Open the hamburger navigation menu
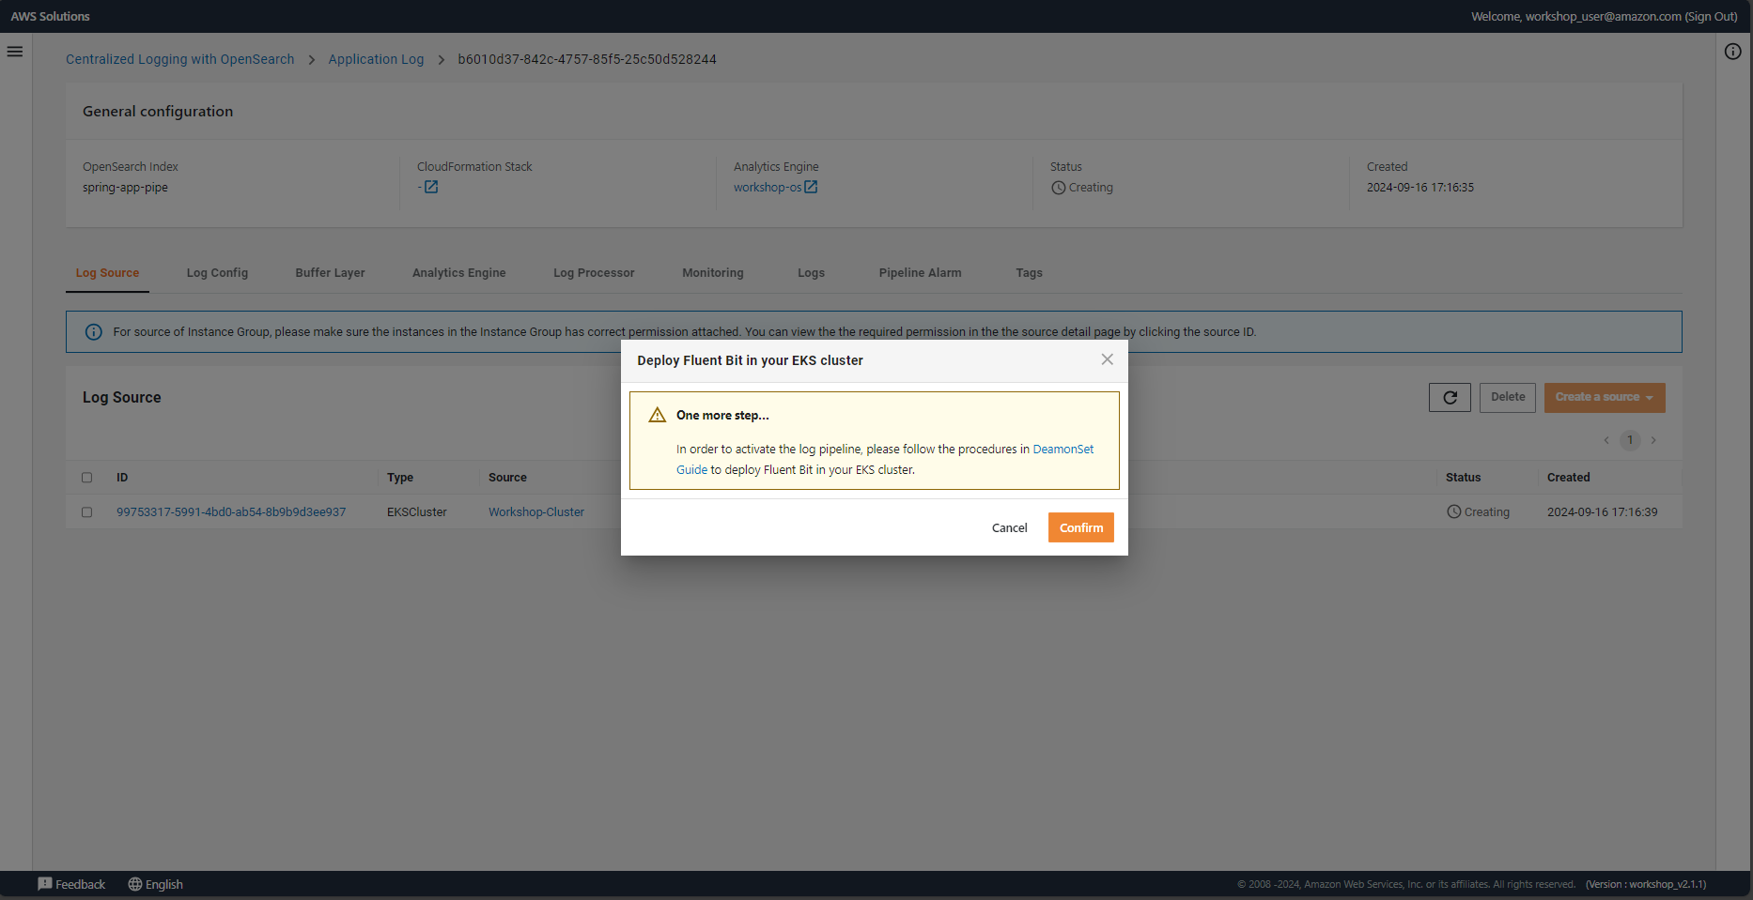The width and height of the screenshot is (1753, 900). pos(15,52)
